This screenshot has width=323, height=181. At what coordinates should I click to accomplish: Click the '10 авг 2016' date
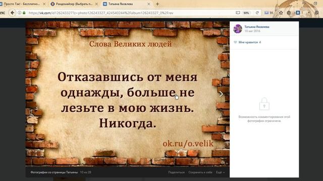252,31
